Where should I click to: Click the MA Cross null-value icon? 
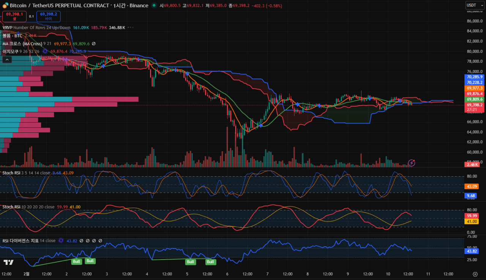click(94, 44)
